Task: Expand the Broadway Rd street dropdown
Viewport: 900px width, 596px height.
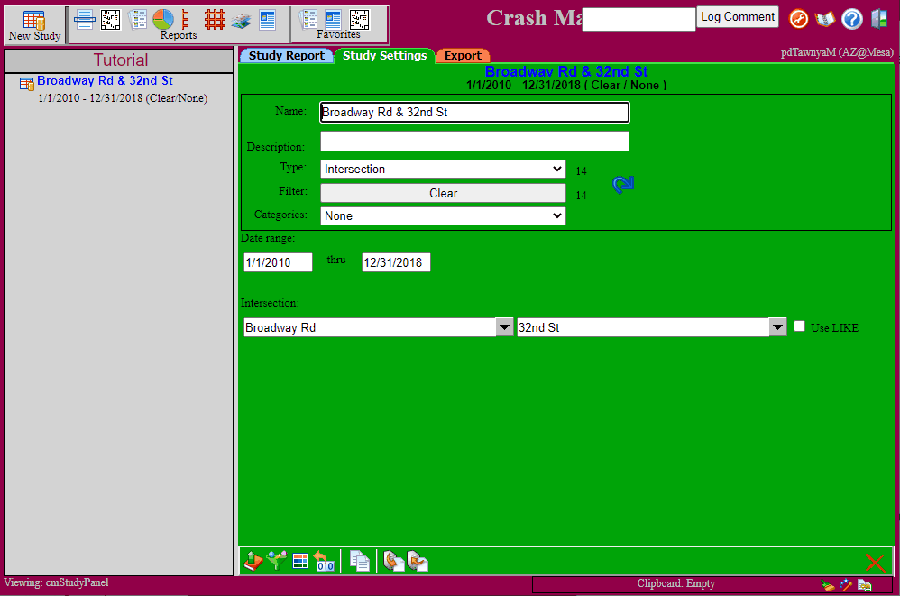Action: tap(505, 328)
